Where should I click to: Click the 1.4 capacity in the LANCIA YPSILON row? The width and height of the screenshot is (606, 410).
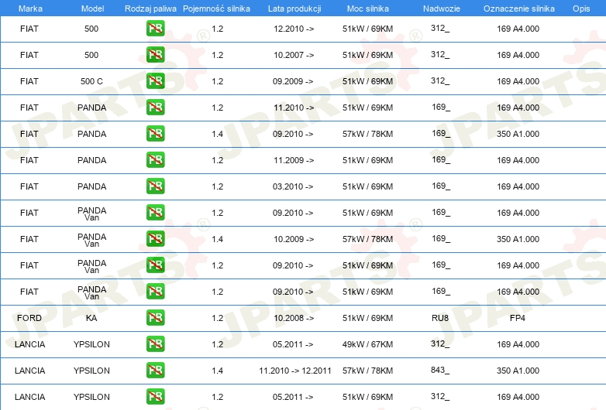(x=218, y=371)
